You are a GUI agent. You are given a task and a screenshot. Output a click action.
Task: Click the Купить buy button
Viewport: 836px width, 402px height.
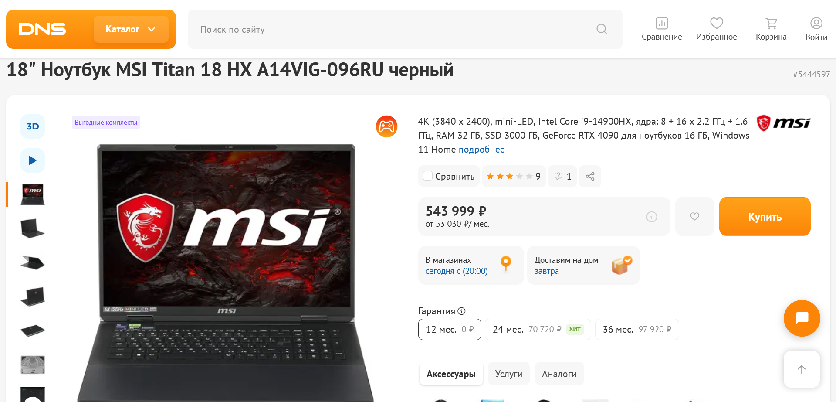point(765,216)
